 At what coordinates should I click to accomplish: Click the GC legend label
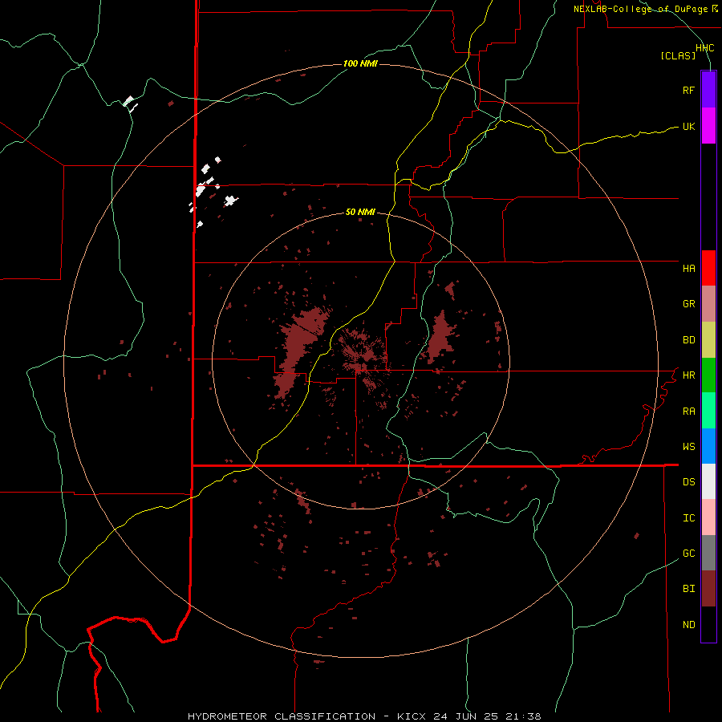(x=688, y=554)
